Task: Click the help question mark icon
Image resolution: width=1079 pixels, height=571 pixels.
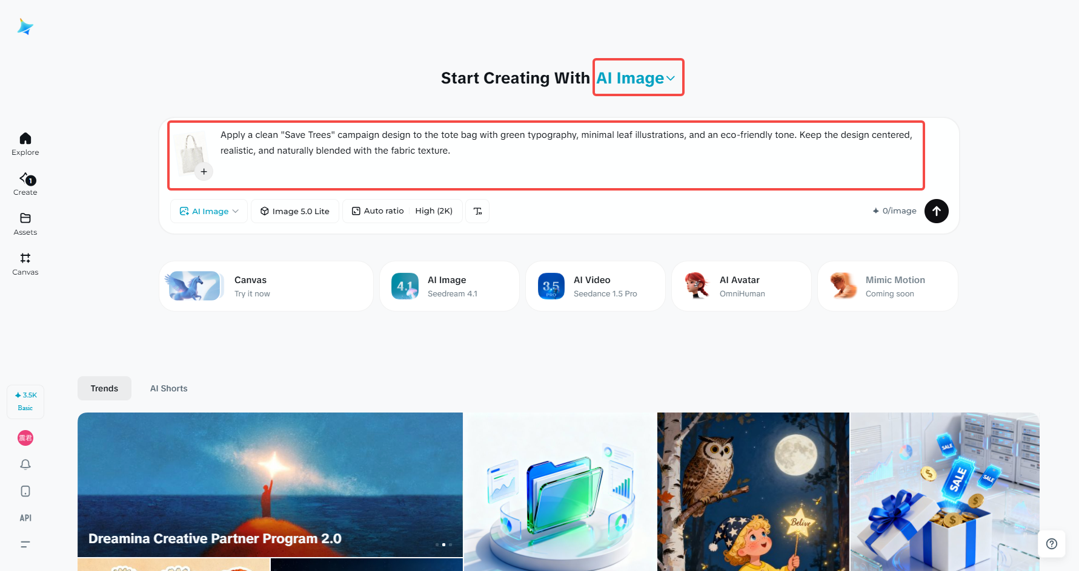Action: coord(1052,544)
